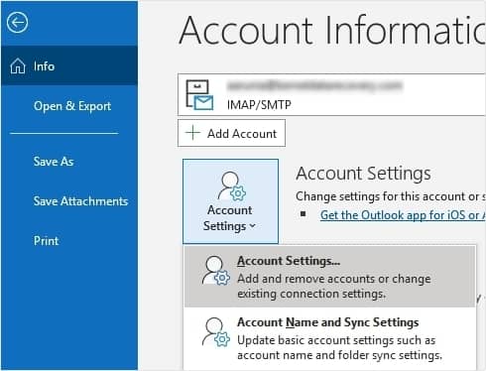Open Get the Outlook app for iOS link
This screenshot has height=371, width=486.
(x=403, y=215)
